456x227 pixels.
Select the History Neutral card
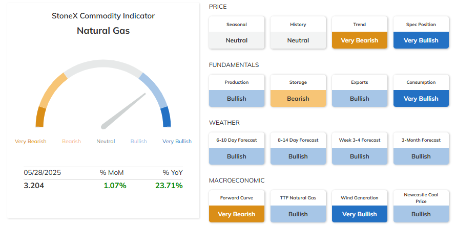tap(298, 33)
